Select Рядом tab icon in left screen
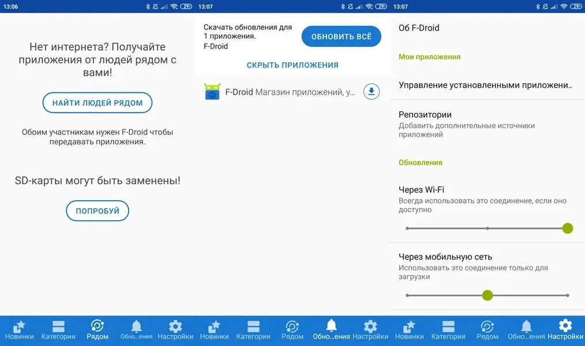Image resolution: width=585 pixels, height=346 pixels. point(97,326)
